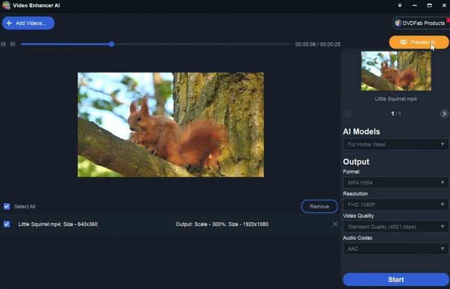Toggle the Select All checkbox
Viewport: 450px width, 289px height.
(x=7, y=206)
